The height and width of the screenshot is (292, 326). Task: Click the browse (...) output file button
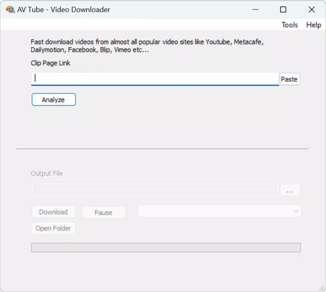[x=290, y=190]
